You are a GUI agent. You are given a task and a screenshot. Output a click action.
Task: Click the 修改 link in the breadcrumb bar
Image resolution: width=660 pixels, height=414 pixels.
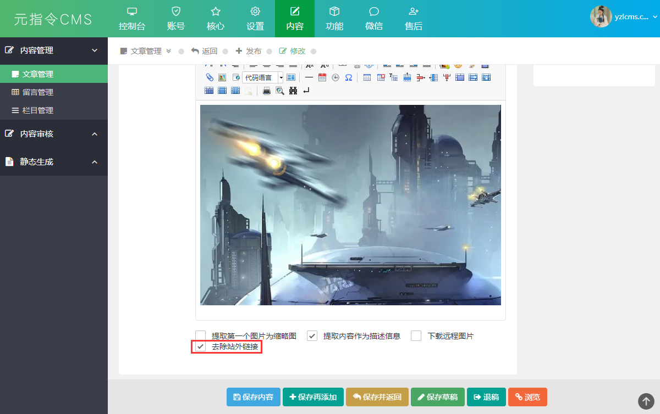tap(292, 51)
